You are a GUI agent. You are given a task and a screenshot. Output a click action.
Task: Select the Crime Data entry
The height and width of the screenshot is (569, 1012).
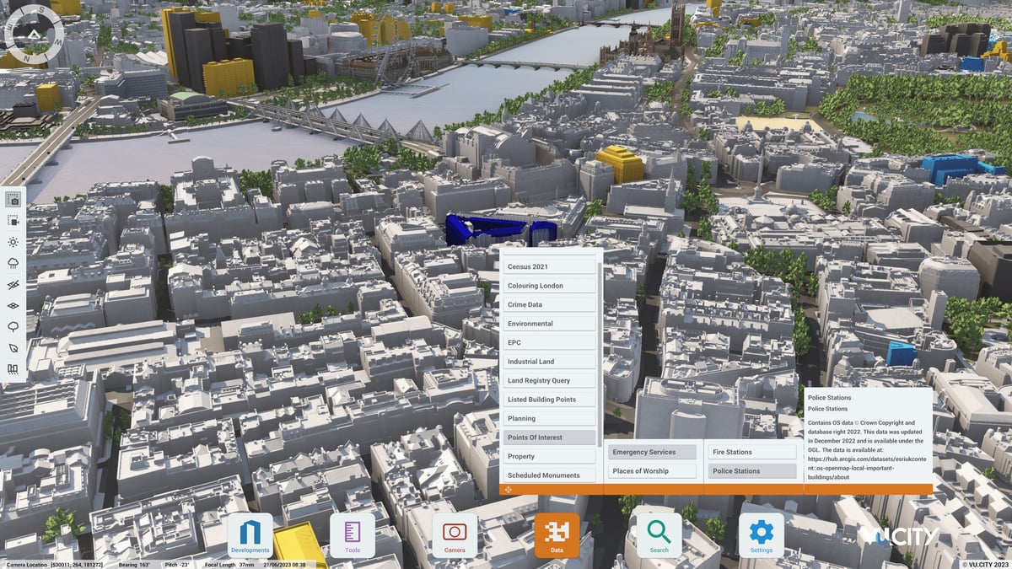(549, 304)
